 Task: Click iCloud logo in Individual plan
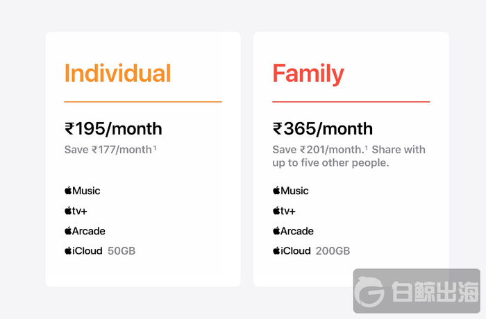tap(83, 250)
